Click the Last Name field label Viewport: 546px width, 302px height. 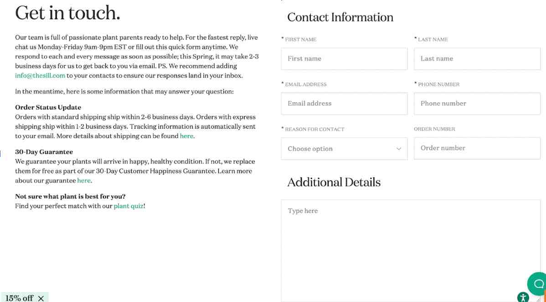433,40
